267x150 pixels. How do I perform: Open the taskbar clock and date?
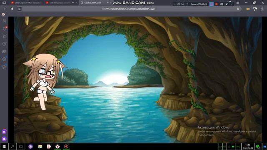[x=248, y=147]
